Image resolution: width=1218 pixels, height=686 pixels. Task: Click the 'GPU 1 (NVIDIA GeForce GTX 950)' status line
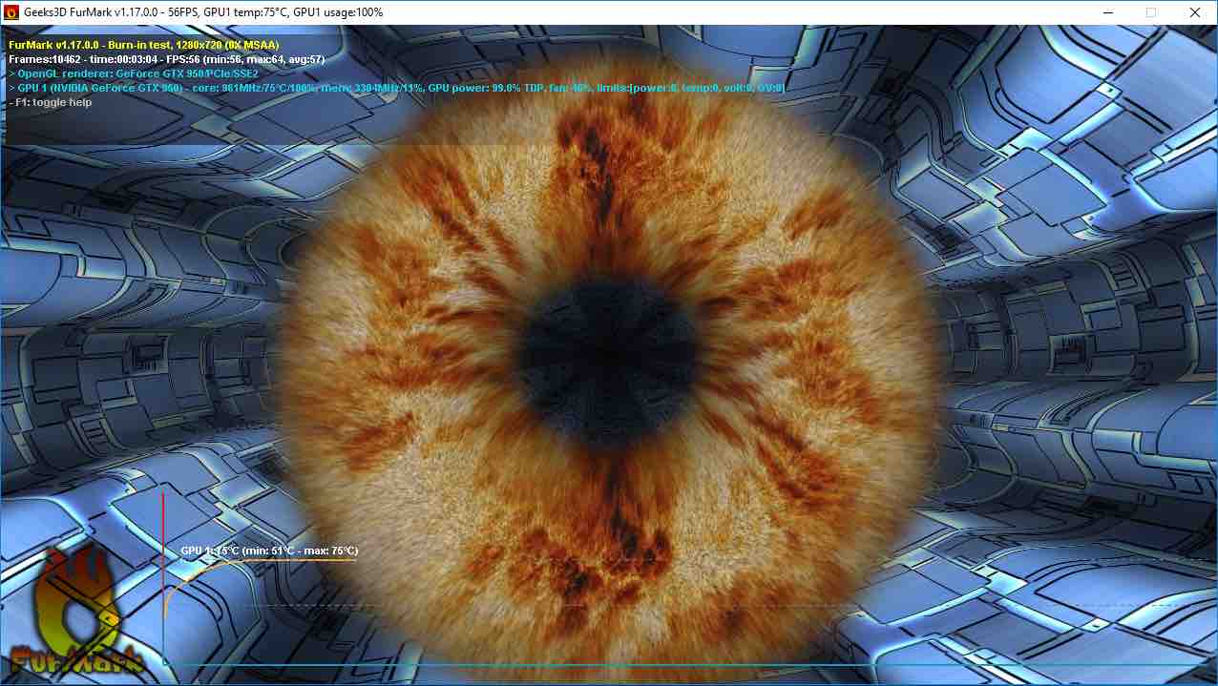396,87
